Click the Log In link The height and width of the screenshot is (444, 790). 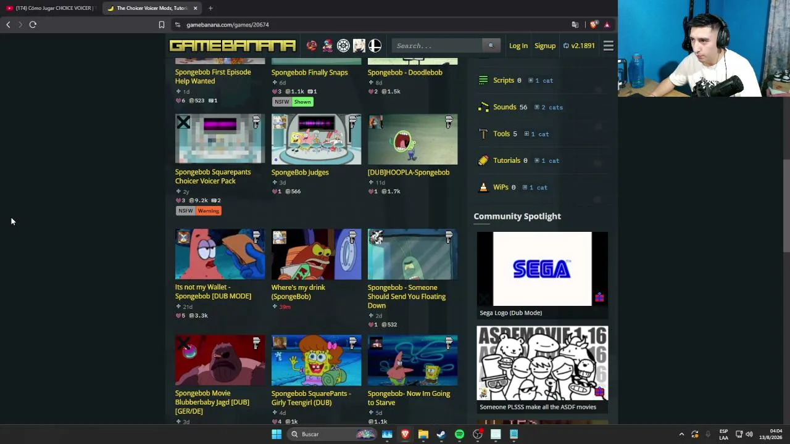coord(518,46)
